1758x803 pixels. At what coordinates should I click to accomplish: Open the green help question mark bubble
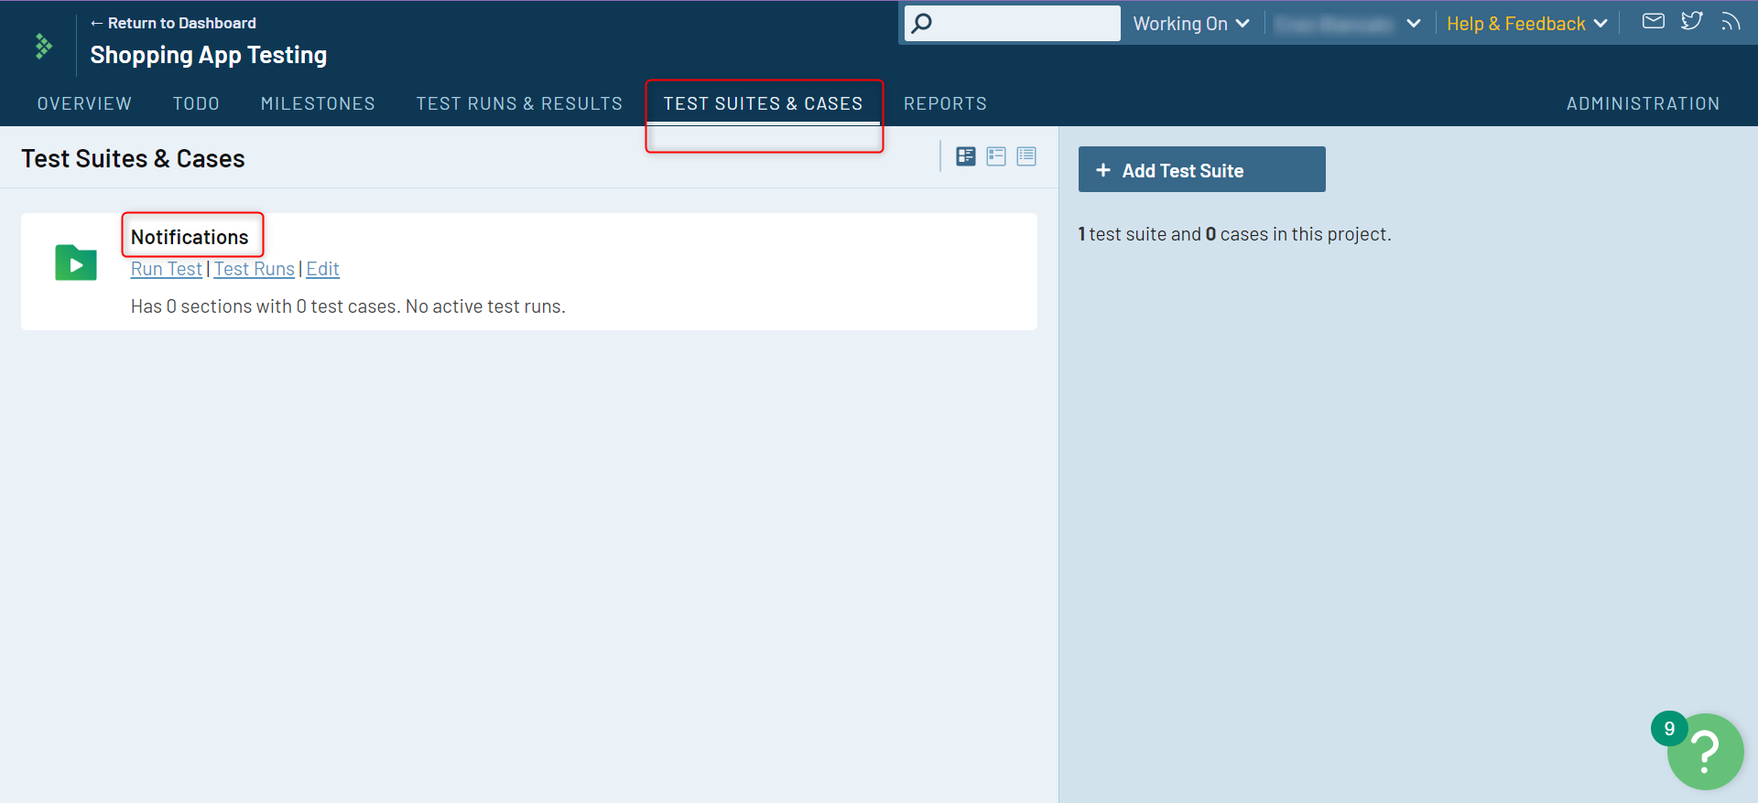[1705, 752]
